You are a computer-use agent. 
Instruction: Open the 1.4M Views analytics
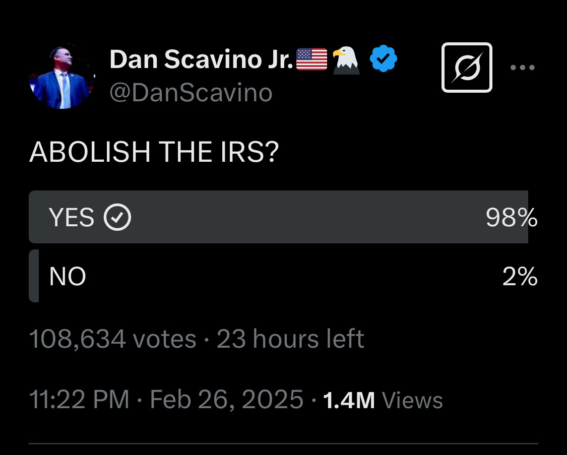(383, 400)
